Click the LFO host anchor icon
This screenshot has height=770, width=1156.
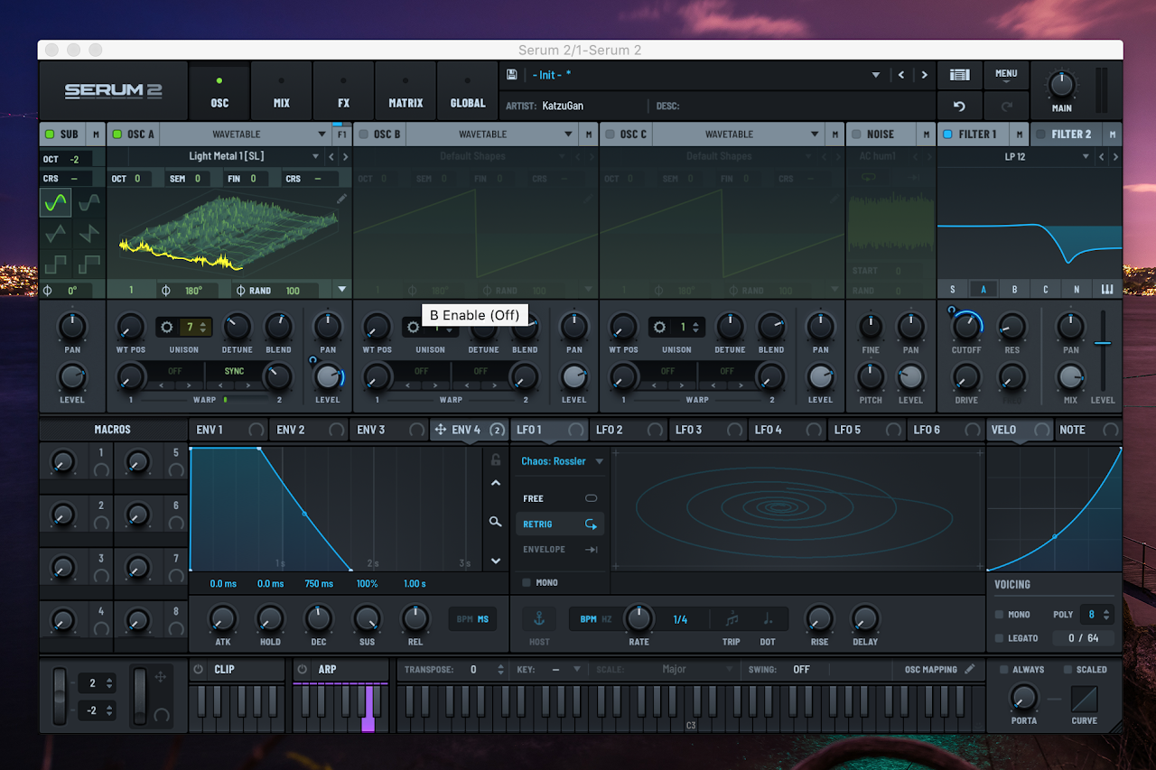click(x=539, y=619)
